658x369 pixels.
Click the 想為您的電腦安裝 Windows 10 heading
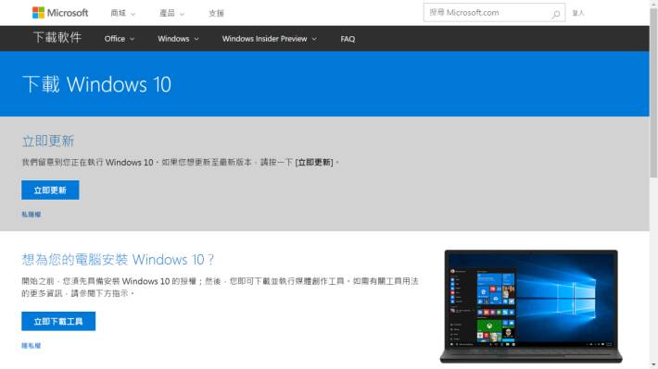[118, 260]
